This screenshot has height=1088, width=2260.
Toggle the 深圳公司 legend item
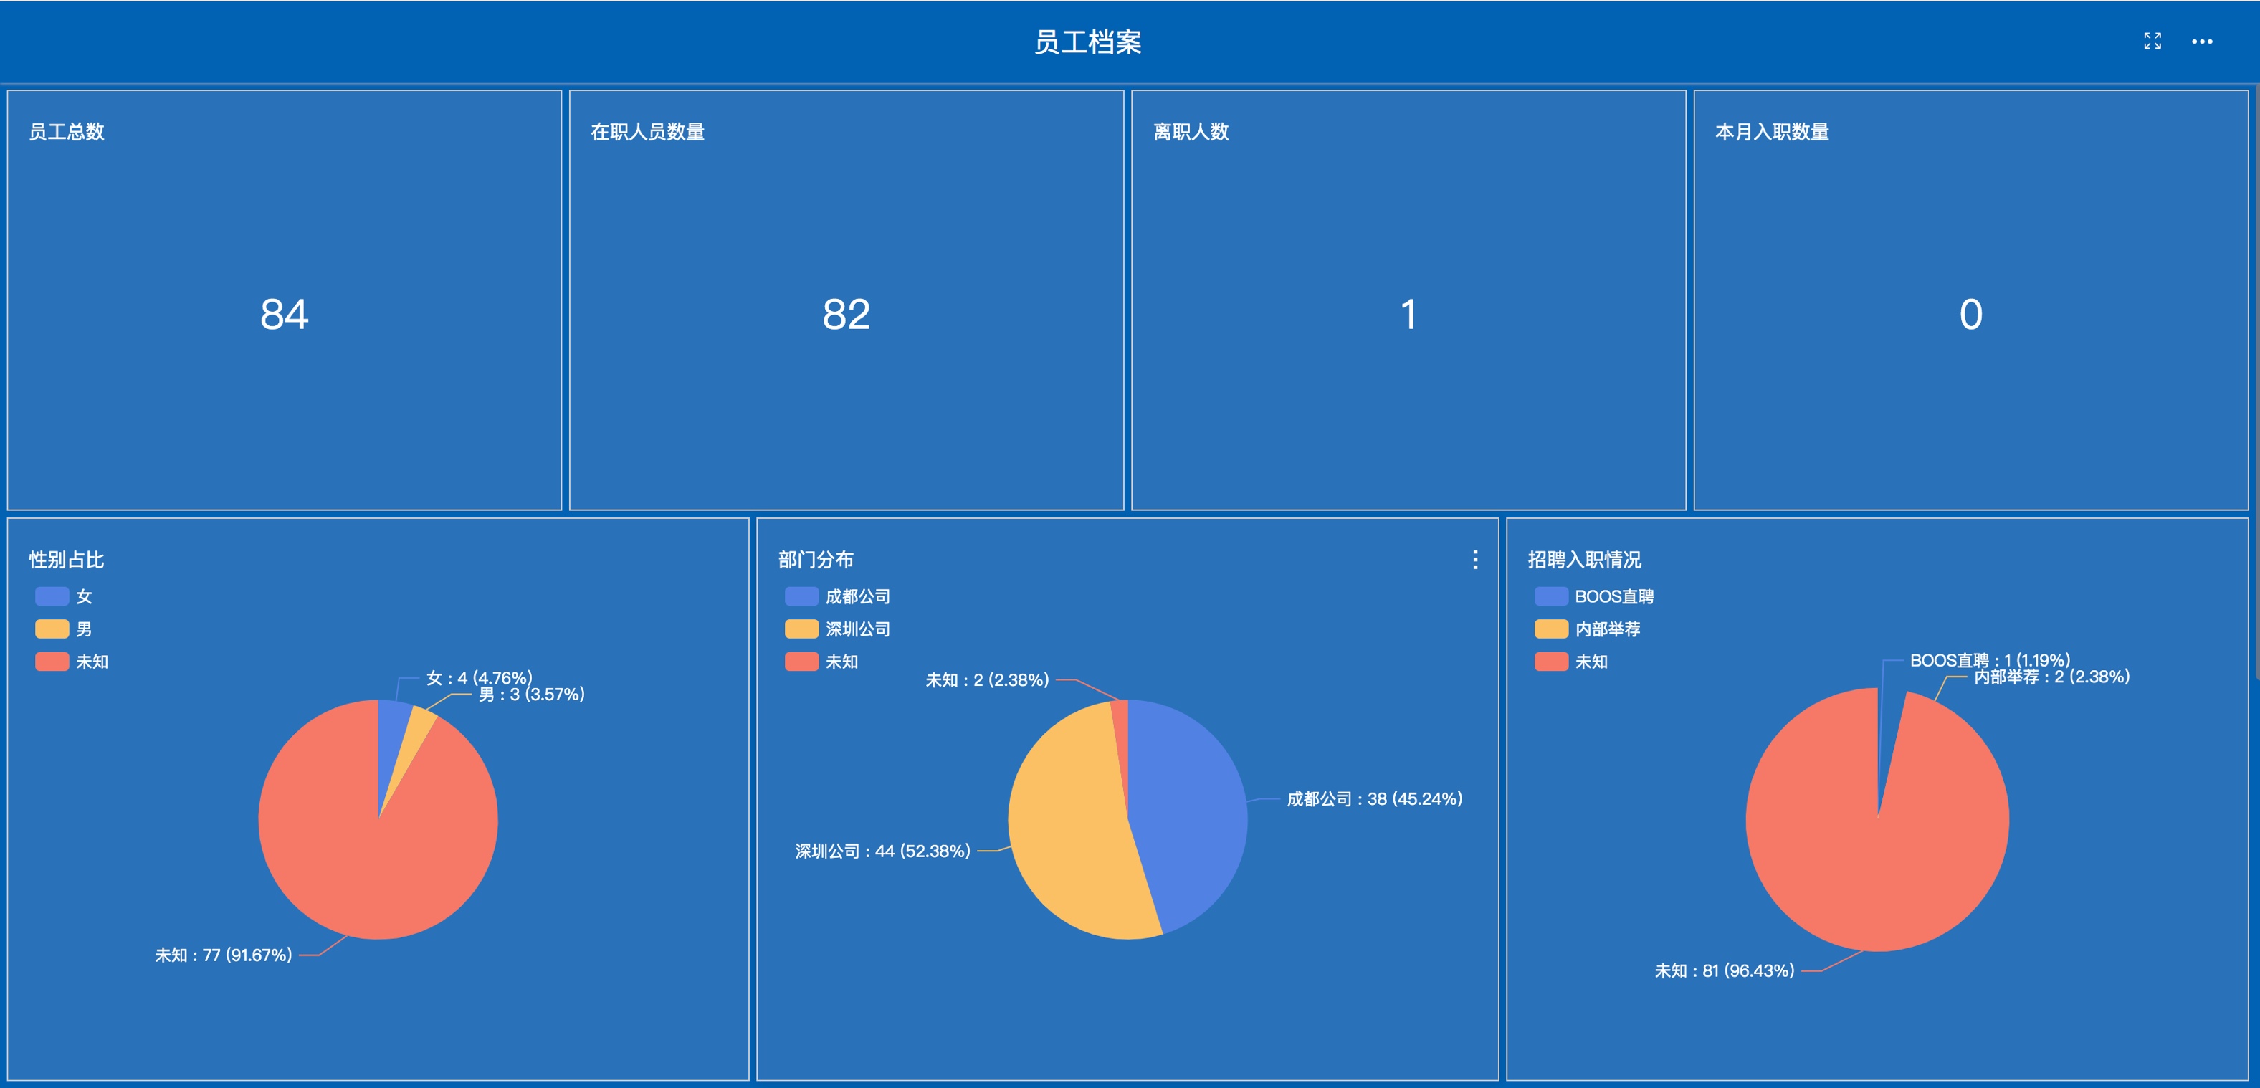click(x=837, y=629)
